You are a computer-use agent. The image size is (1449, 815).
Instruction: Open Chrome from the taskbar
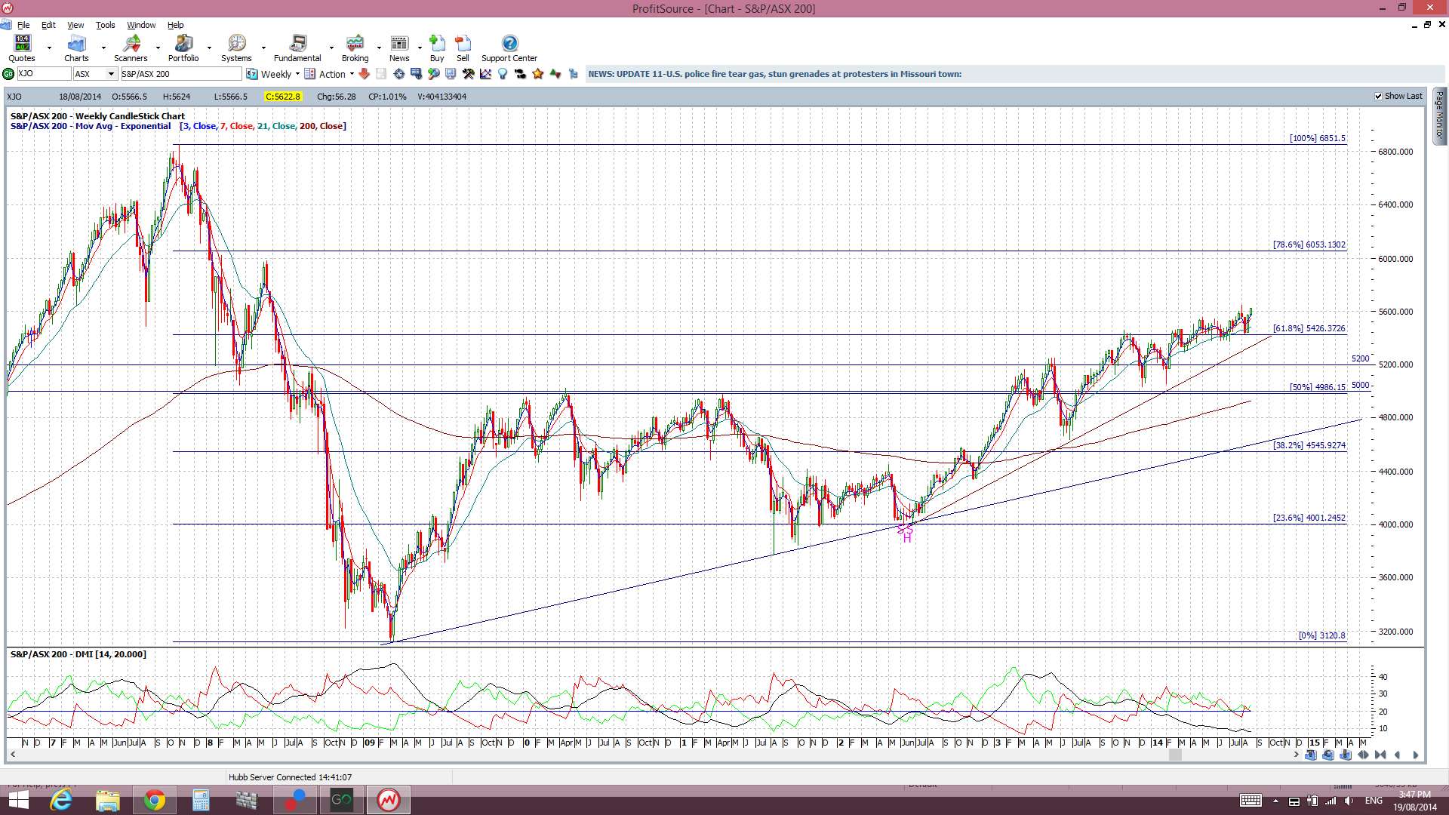154,800
